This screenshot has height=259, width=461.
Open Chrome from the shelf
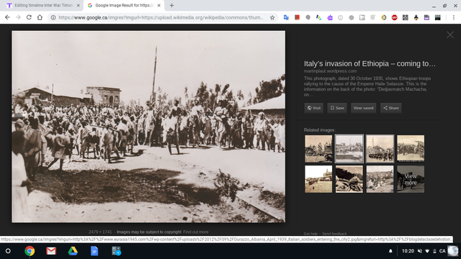(x=30, y=251)
